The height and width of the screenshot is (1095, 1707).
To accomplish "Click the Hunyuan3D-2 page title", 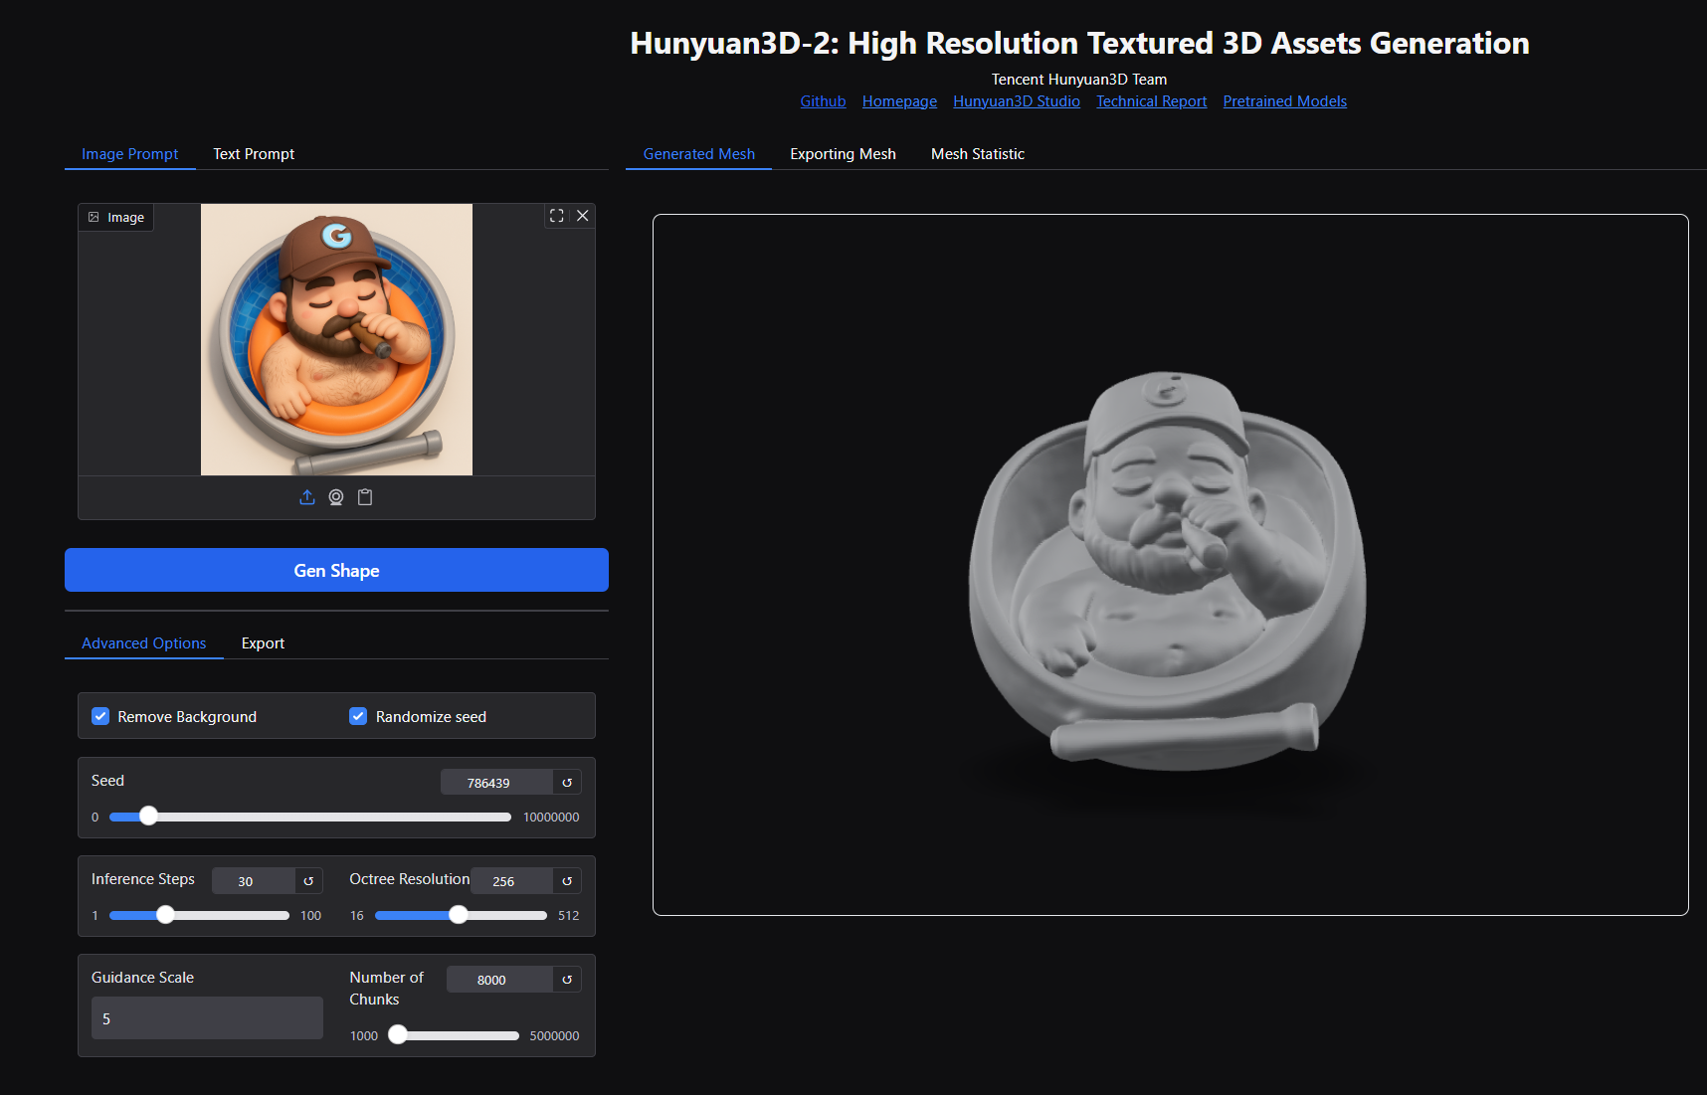I will (x=1079, y=43).
